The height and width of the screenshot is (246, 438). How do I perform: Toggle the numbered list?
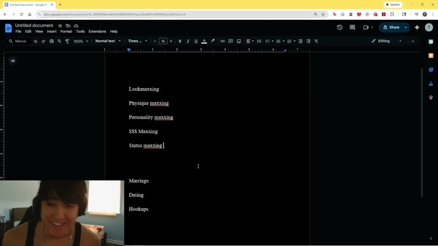[289, 41]
